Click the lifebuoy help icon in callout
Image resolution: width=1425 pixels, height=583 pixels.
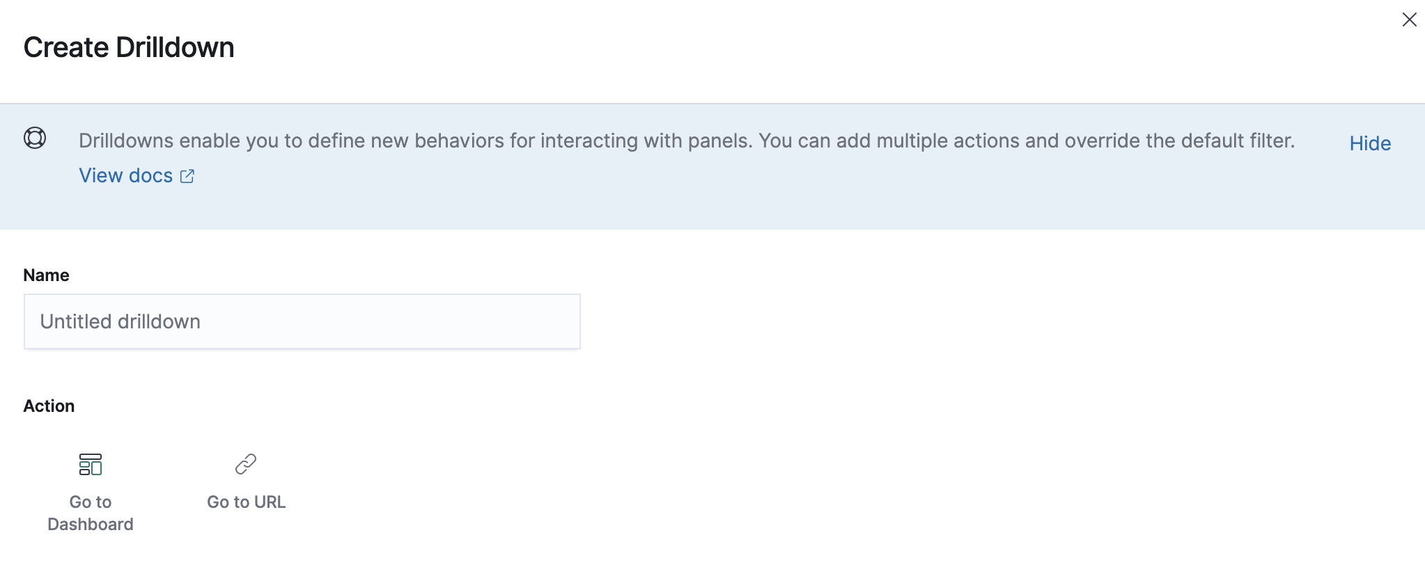click(x=35, y=138)
